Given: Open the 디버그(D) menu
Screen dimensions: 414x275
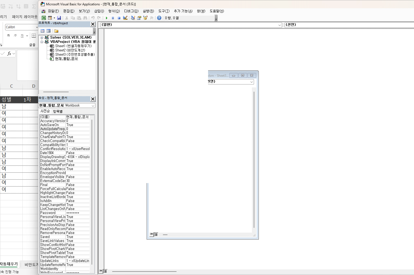Looking at the screenshot, I should tap(131, 11).
